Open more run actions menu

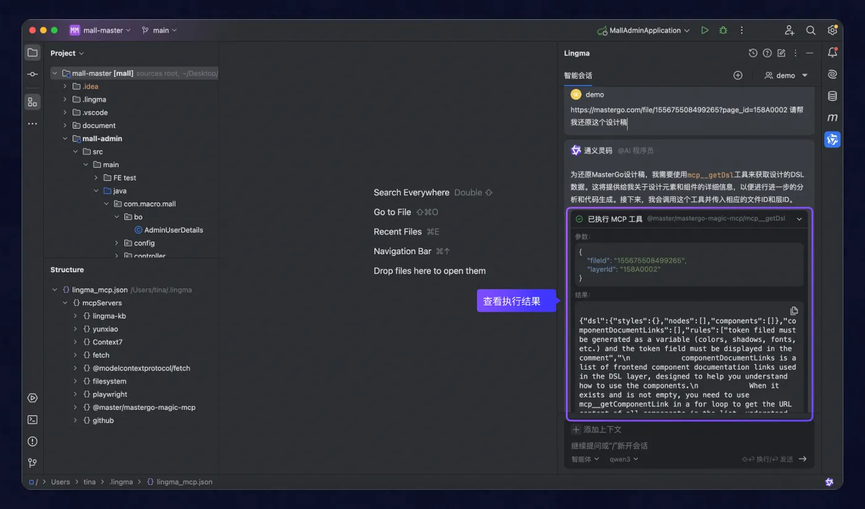coord(741,30)
